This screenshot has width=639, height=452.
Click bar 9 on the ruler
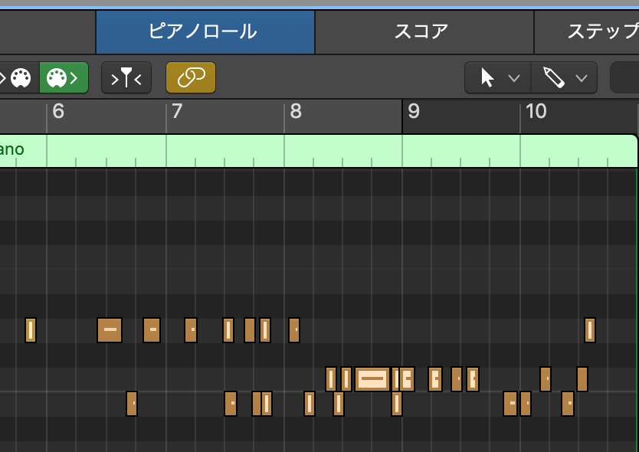[x=414, y=111]
